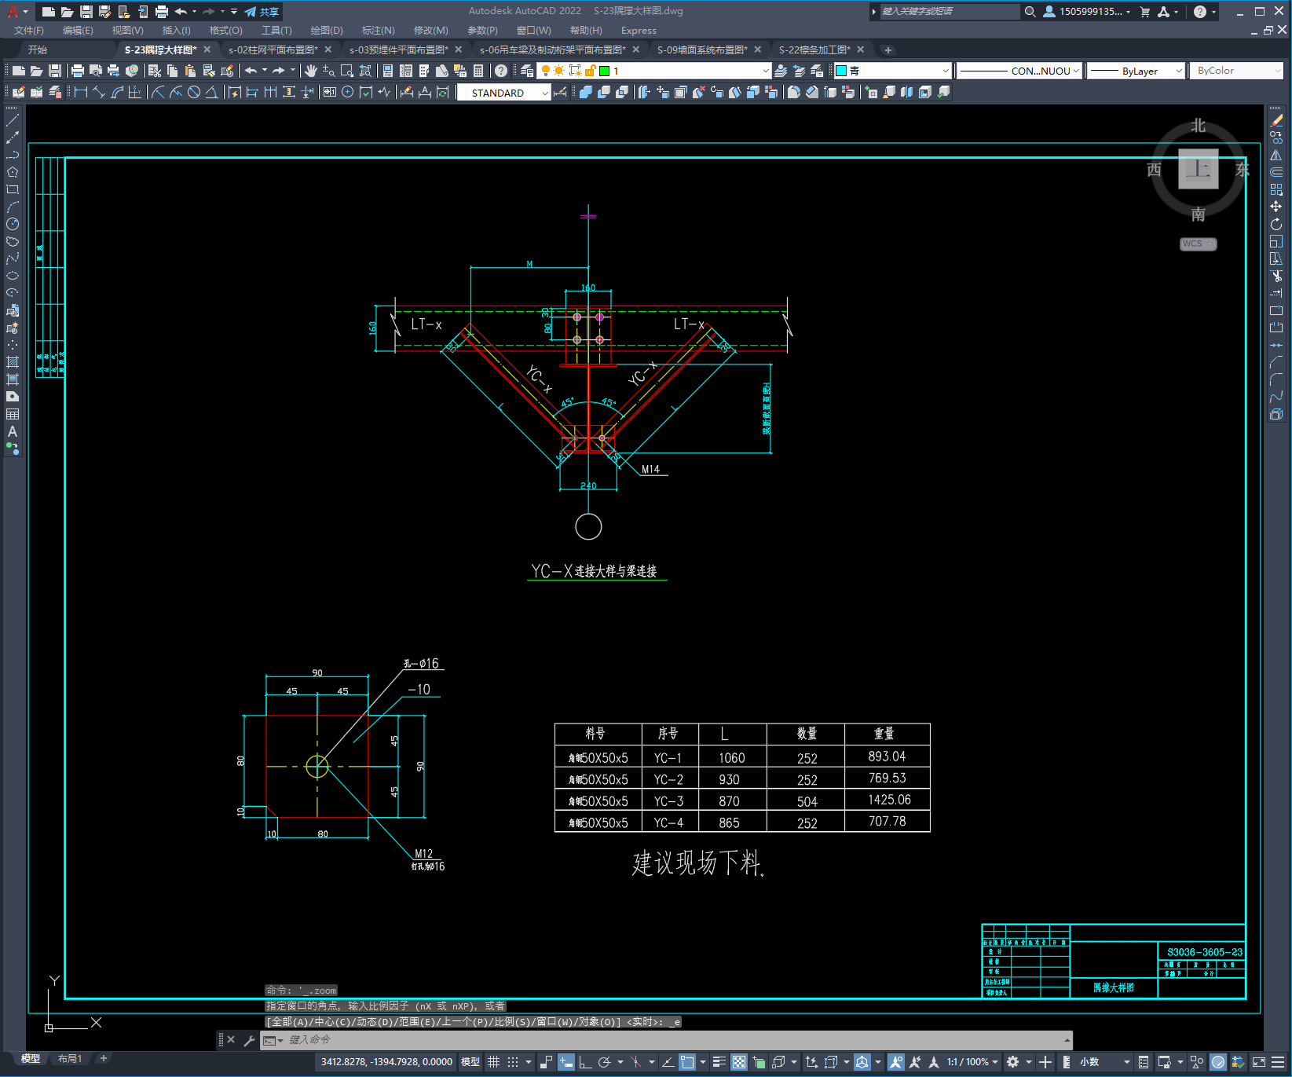Click the new drawing tab plus button
1292x1077 pixels.
888,49
